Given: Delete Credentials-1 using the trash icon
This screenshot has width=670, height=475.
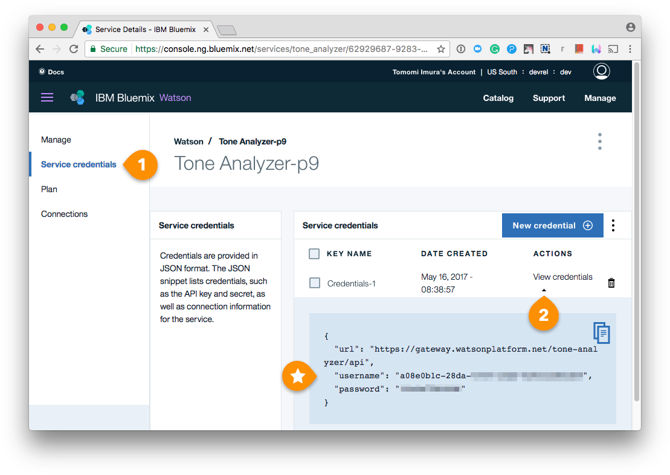Looking at the screenshot, I should point(611,282).
